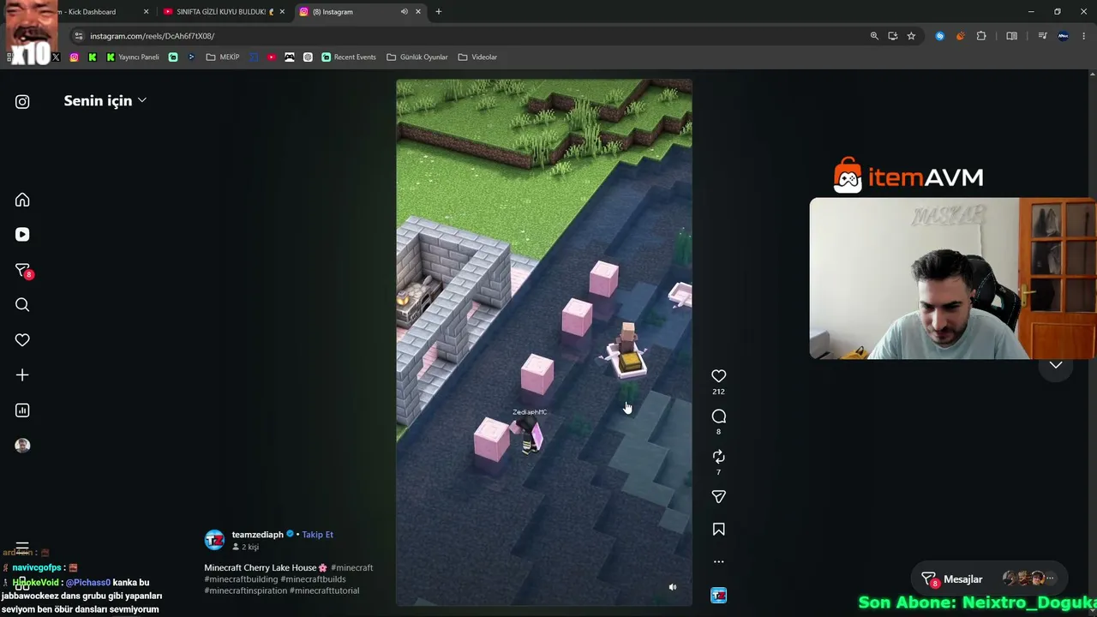The width and height of the screenshot is (1097, 617).
Task: Open the profile avatar in the sidebar
Action: (22, 446)
